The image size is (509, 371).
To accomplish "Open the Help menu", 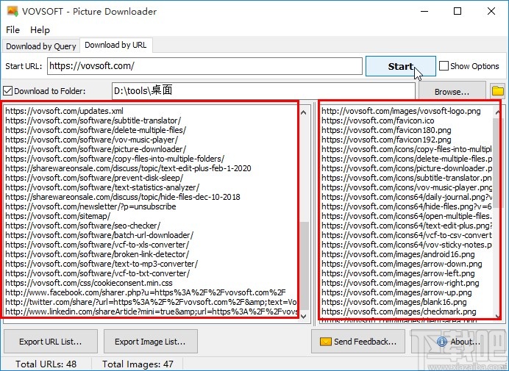I will pos(40,30).
